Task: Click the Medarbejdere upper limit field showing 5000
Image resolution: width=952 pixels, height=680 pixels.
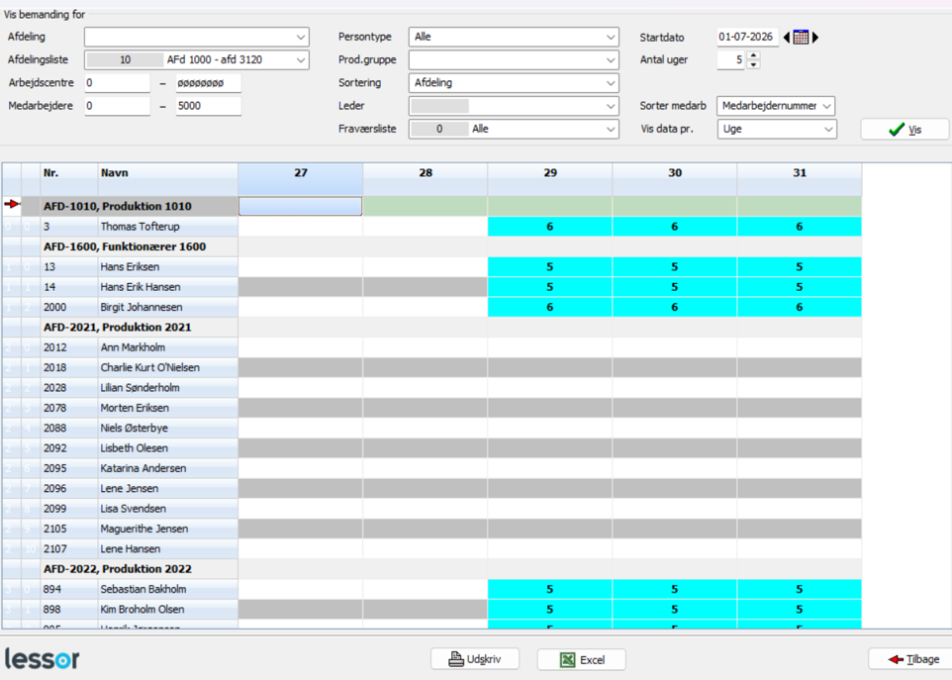Action: (x=208, y=106)
